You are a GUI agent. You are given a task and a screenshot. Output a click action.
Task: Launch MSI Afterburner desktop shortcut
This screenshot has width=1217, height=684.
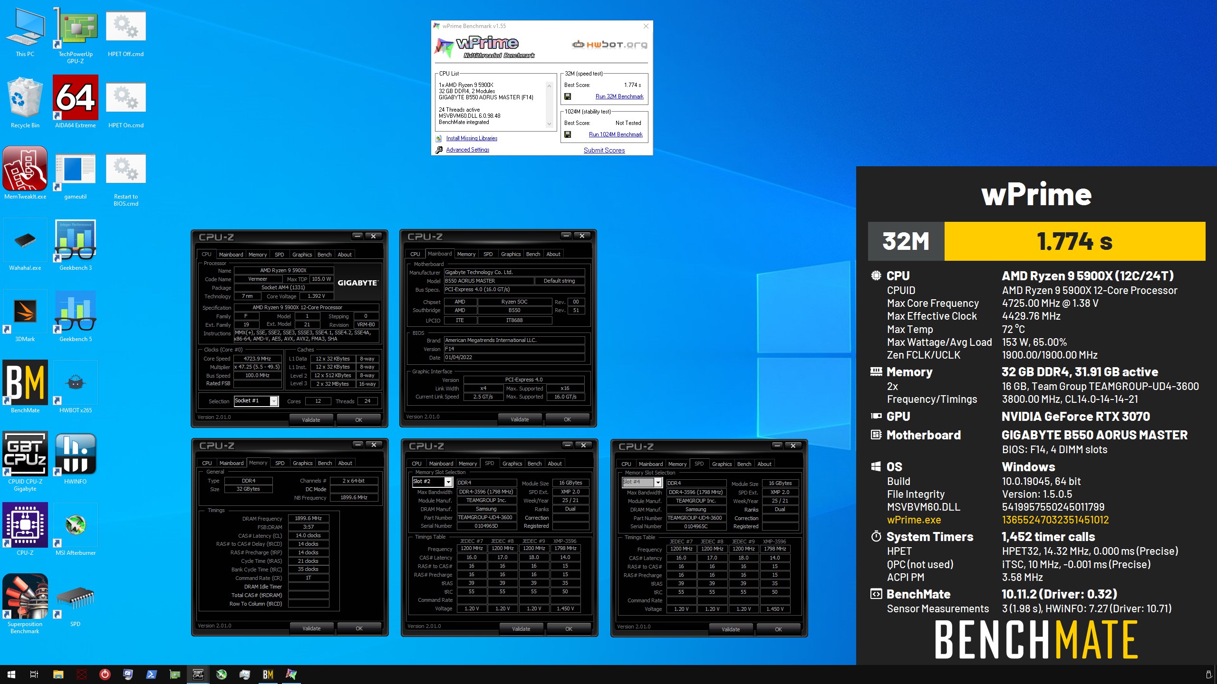(x=76, y=530)
